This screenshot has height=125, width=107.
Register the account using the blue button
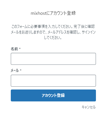(53, 95)
